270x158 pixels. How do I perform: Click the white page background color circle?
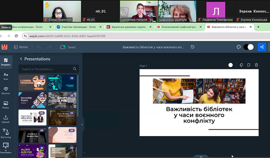(x=231, y=65)
